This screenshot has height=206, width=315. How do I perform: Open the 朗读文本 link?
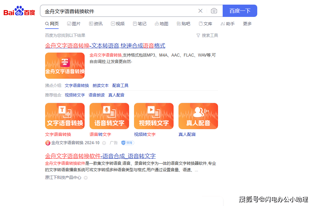(x=100, y=85)
